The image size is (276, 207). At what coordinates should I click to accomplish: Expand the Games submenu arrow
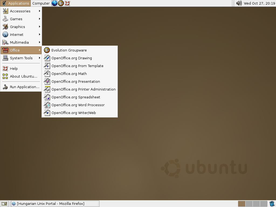click(x=39, y=19)
